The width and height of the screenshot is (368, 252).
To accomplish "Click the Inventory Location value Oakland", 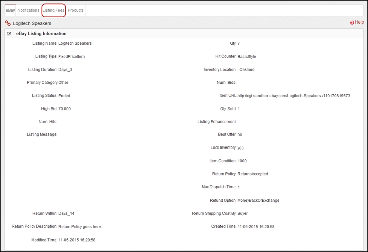I will 247,69.
